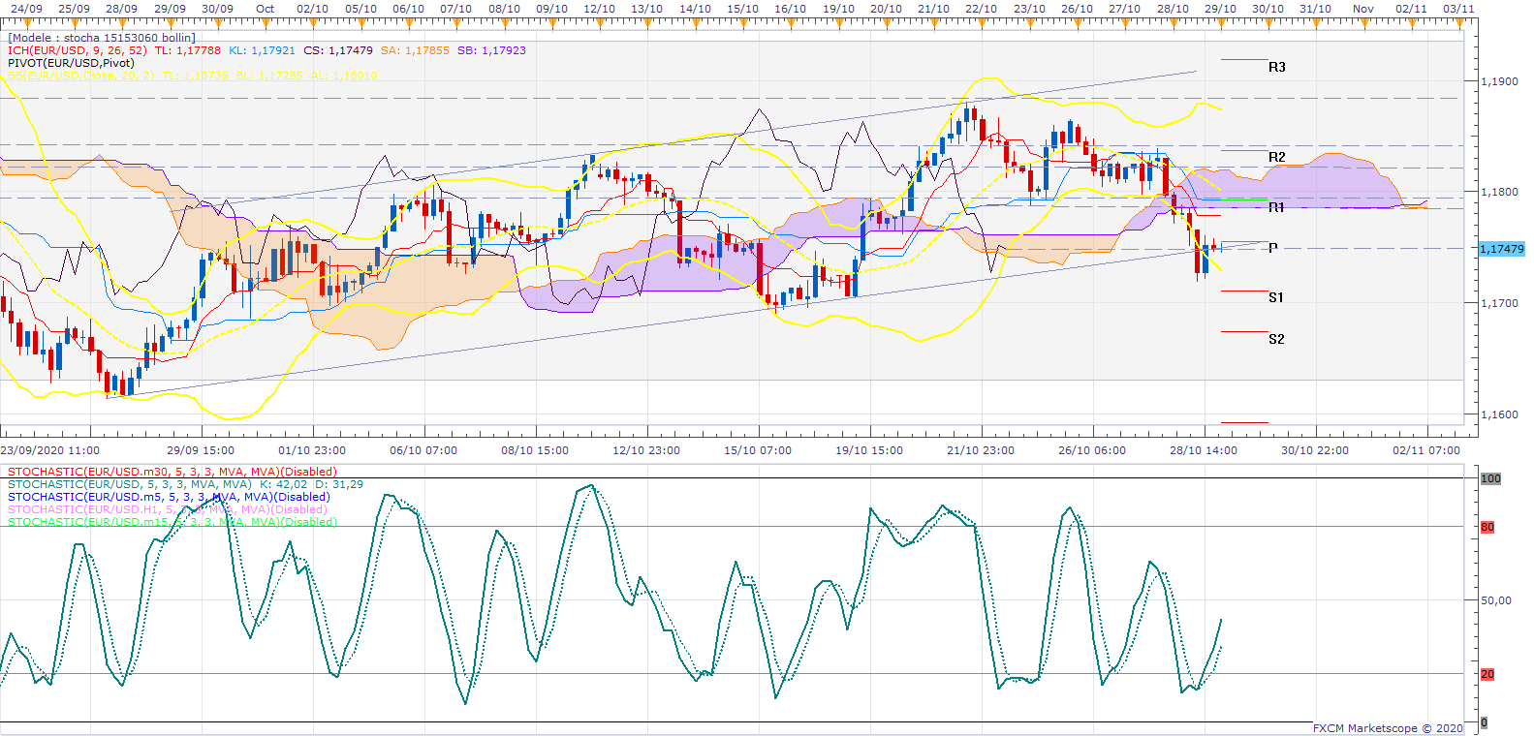
Task: Click the Oct month marker on the ruler
Action: pyautogui.click(x=265, y=9)
